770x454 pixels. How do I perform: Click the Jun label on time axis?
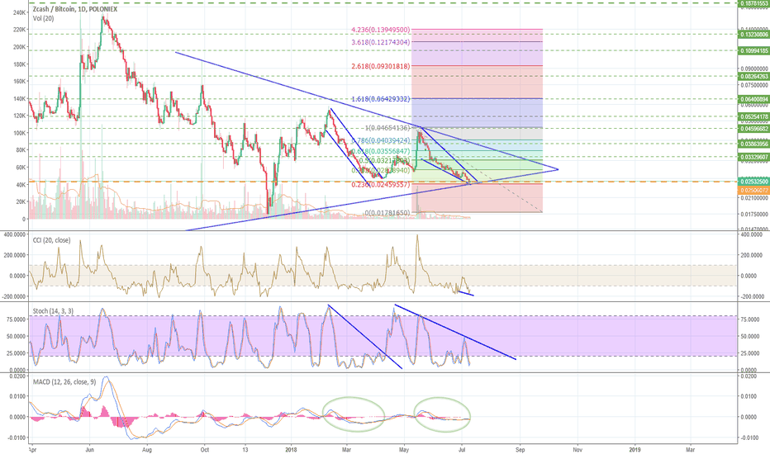tap(89, 449)
